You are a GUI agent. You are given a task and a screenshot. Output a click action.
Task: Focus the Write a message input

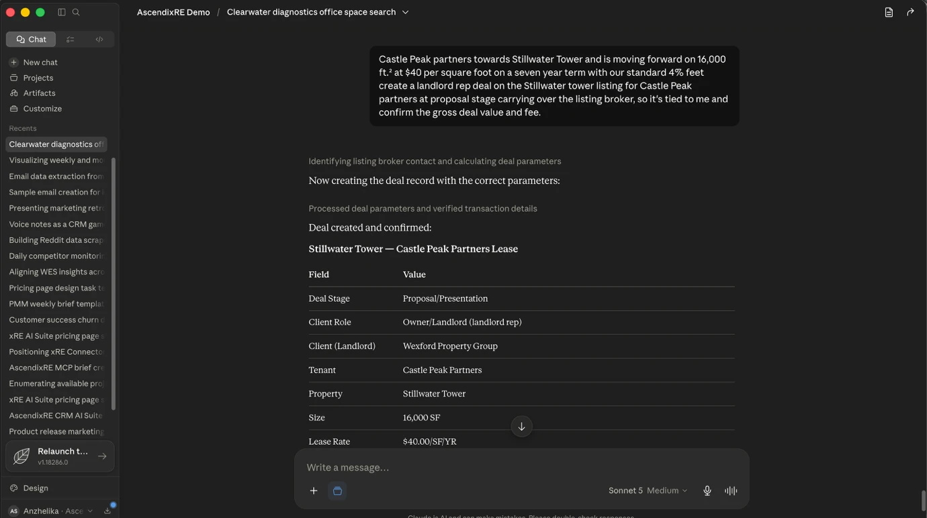(521, 467)
